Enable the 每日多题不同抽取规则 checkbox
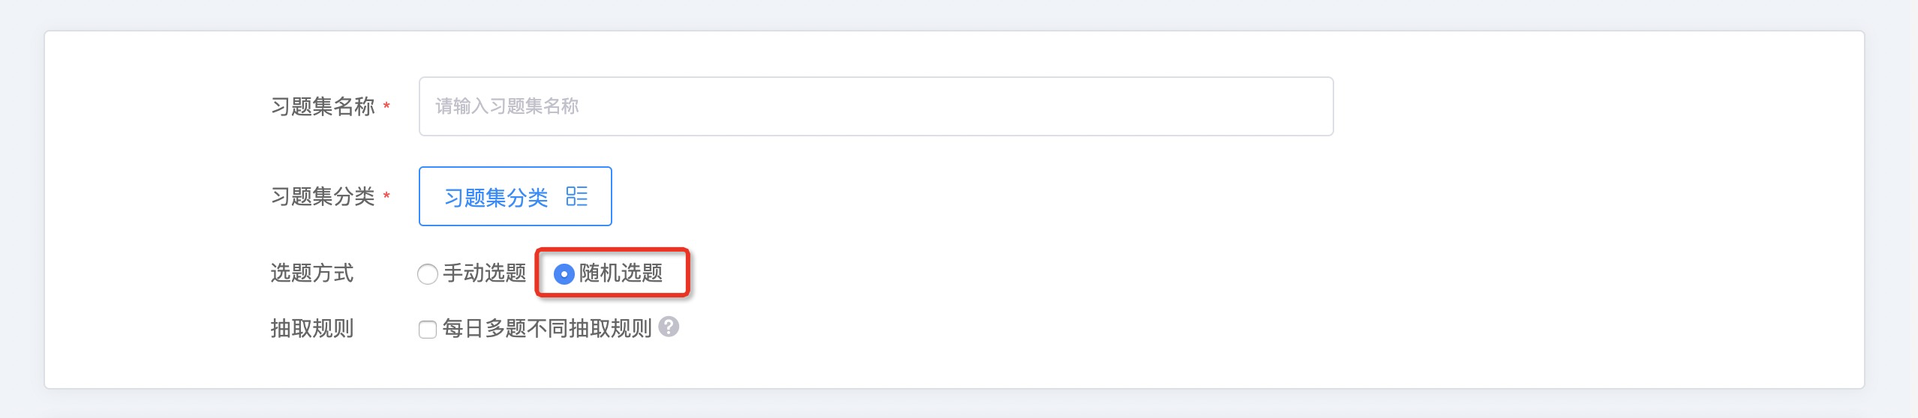Image resolution: width=1918 pixels, height=418 pixels. point(428,330)
